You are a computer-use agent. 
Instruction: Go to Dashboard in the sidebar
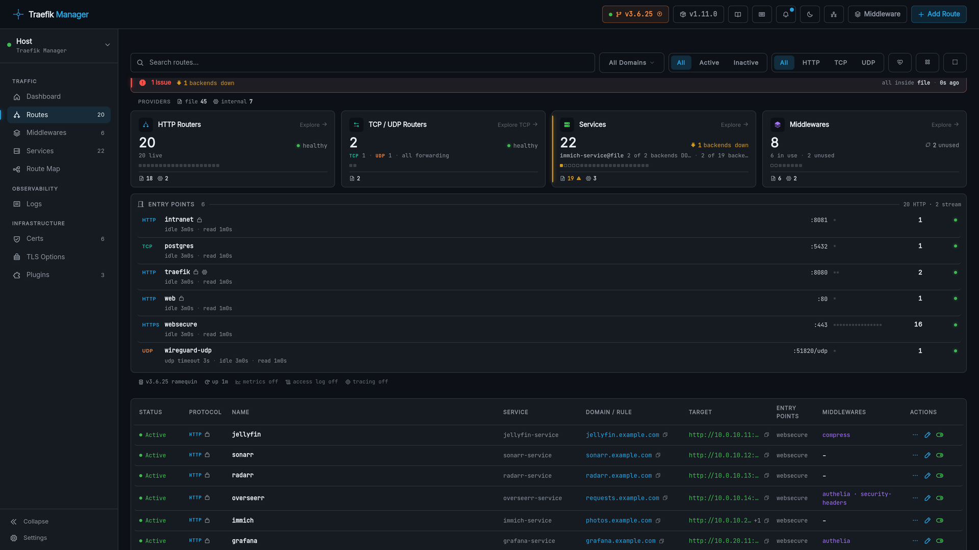pos(59,97)
